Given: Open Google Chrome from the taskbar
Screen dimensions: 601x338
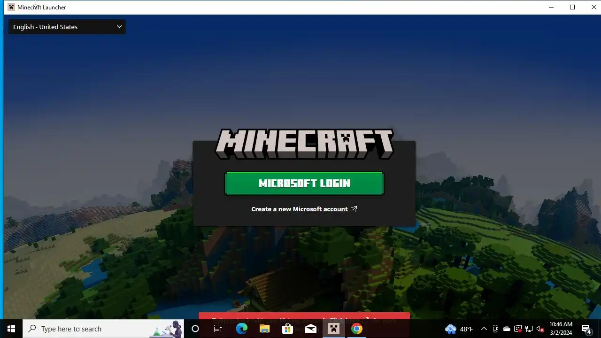Looking at the screenshot, I should (357, 329).
